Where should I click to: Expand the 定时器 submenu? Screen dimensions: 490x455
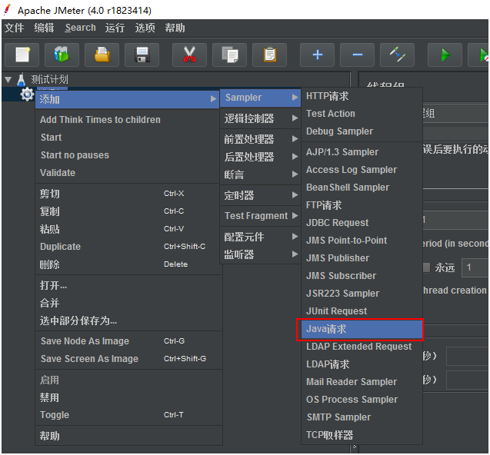[x=260, y=195]
